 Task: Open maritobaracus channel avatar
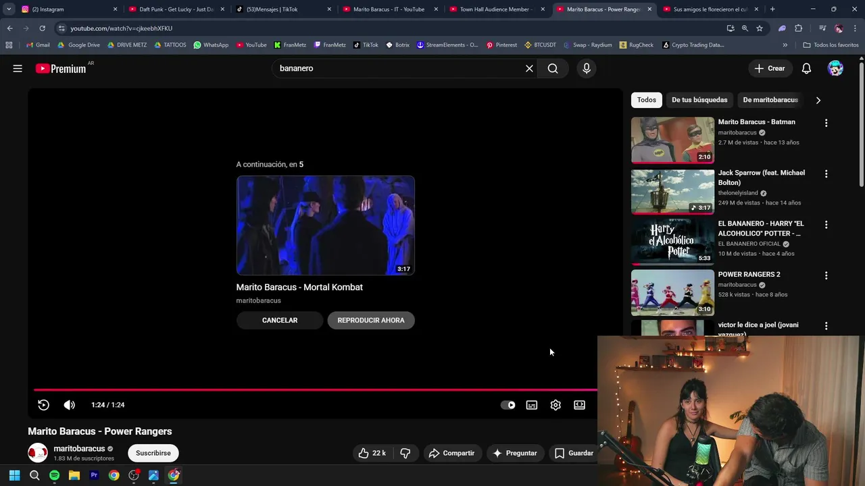[x=38, y=453]
